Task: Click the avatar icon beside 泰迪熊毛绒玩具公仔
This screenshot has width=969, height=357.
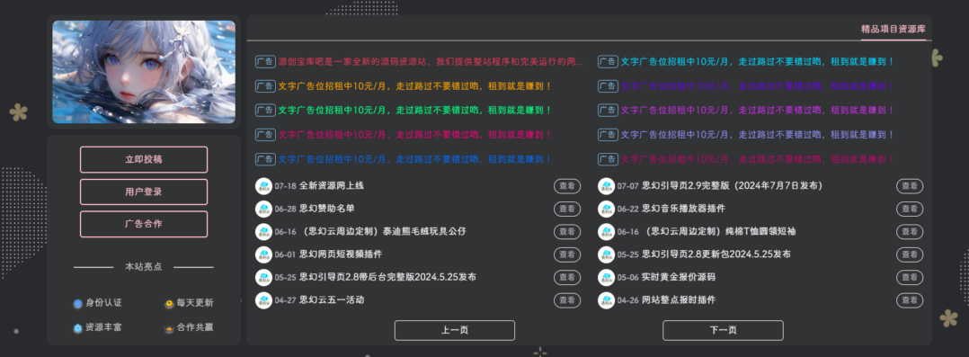Action: [x=264, y=232]
